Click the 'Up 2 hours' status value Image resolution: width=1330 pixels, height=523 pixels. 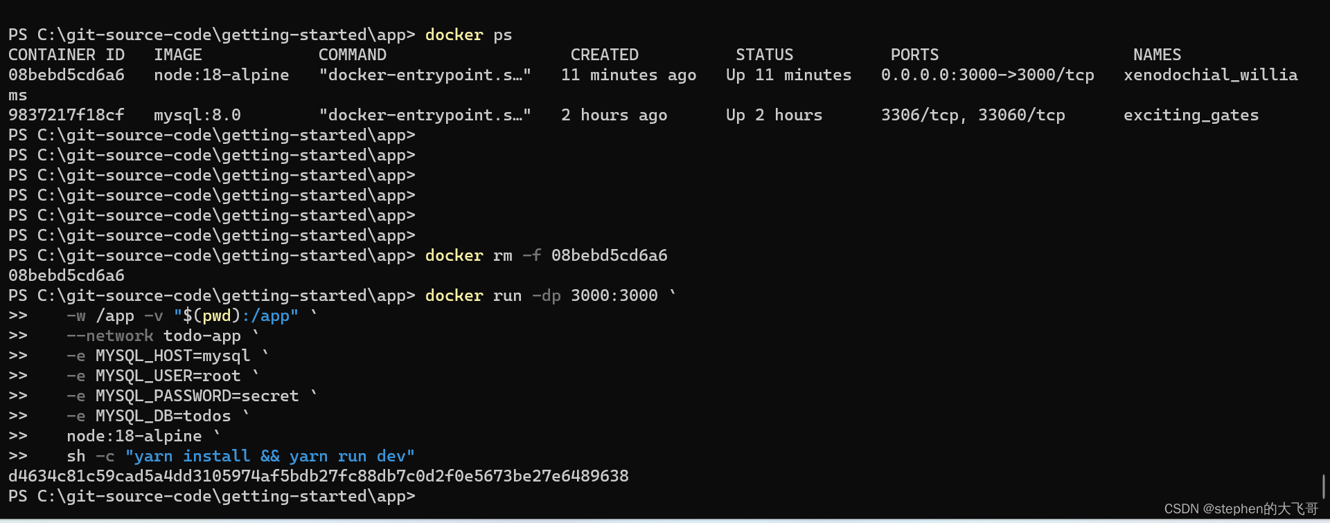tap(774, 115)
